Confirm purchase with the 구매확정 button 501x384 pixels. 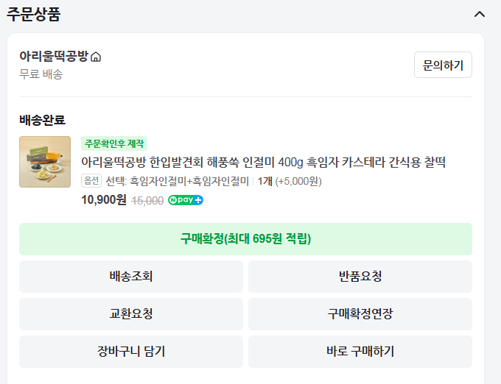[x=245, y=239]
